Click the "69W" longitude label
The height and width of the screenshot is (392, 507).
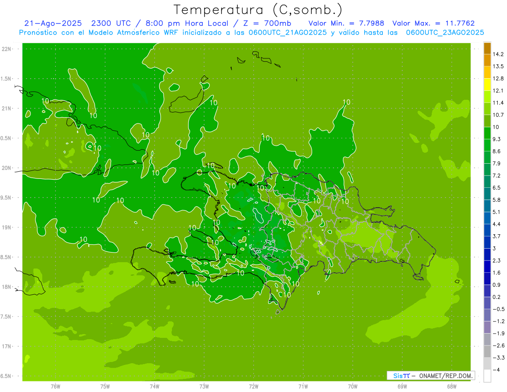coord(402,386)
